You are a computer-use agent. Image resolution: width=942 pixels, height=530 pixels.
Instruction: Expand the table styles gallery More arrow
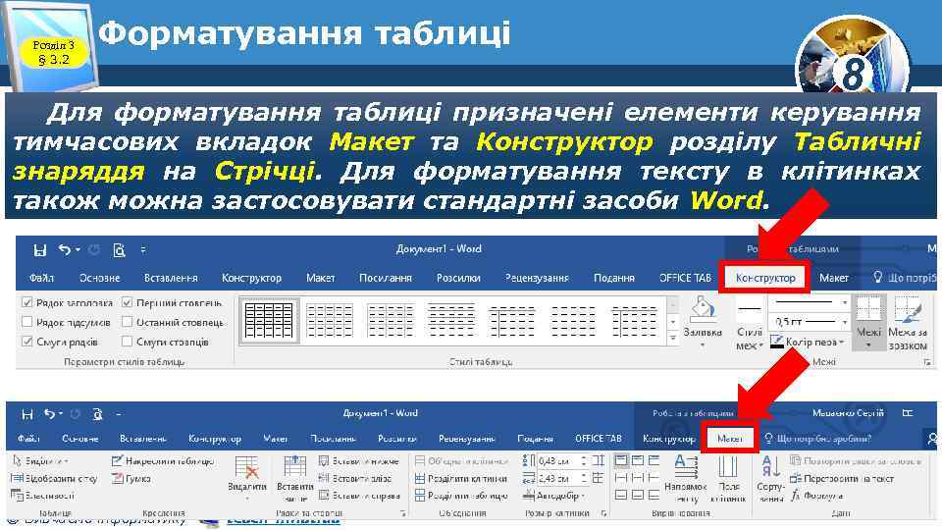coord(673,339)
